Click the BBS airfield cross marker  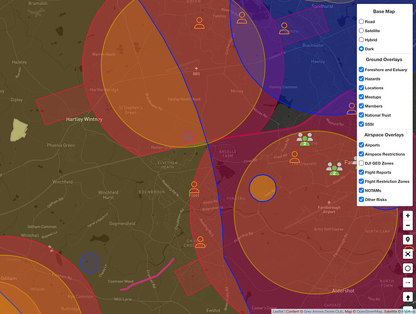(x=196, y=68)
